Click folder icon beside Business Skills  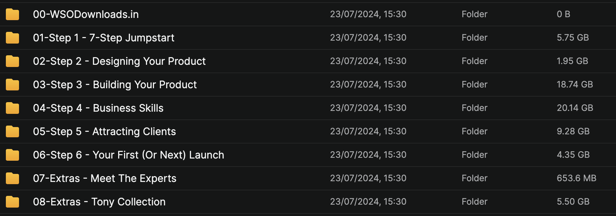(x=12, y=108)
